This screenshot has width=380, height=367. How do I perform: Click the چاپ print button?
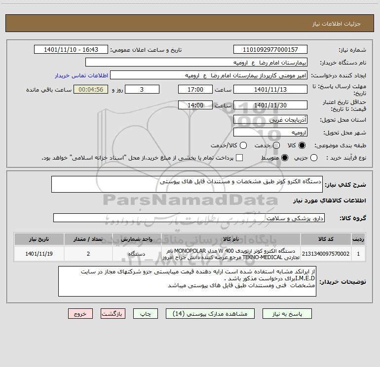pyautogui.click(x=146, y=314)
